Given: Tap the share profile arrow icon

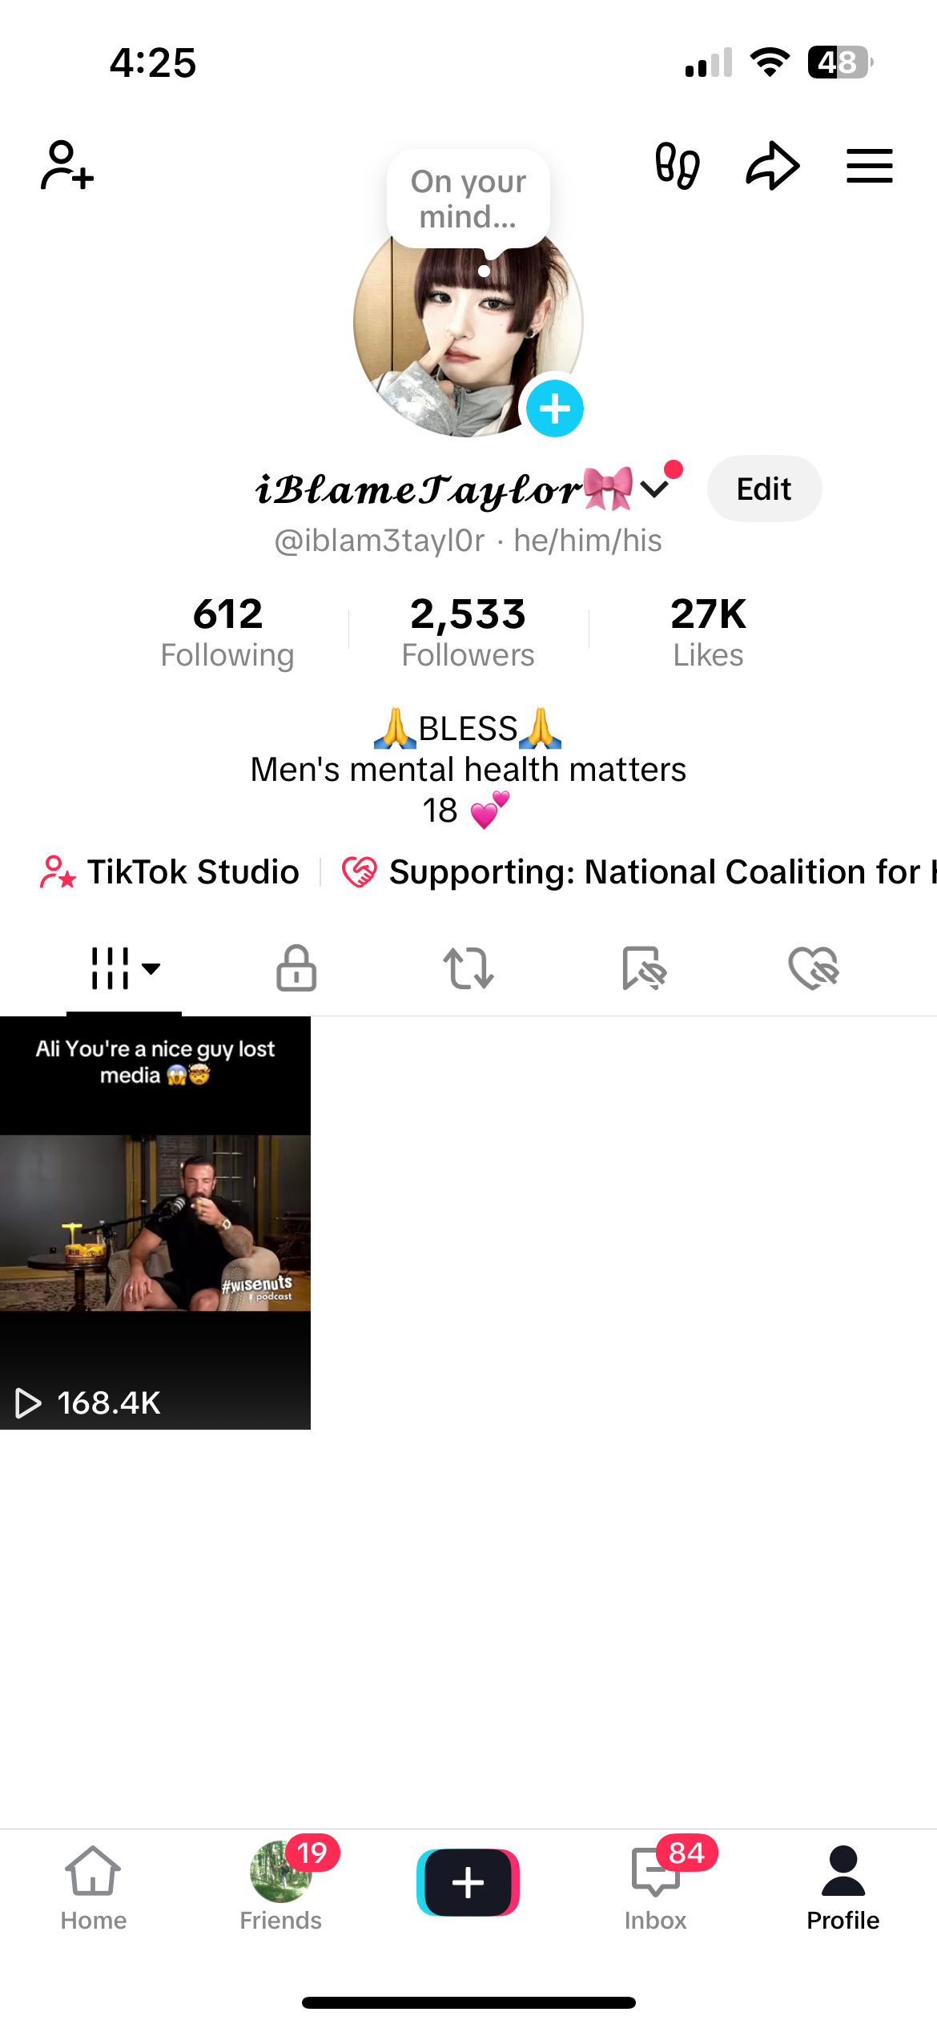Looking at the screenshot, I should point(773,166).
